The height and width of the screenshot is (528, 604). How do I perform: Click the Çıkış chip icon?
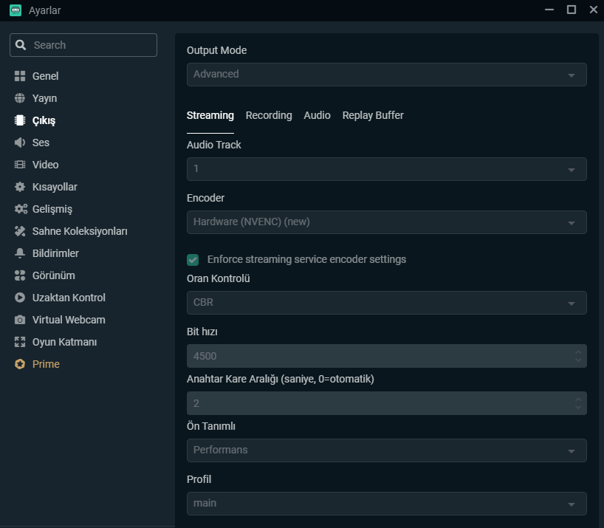click(x=20, y=120)
